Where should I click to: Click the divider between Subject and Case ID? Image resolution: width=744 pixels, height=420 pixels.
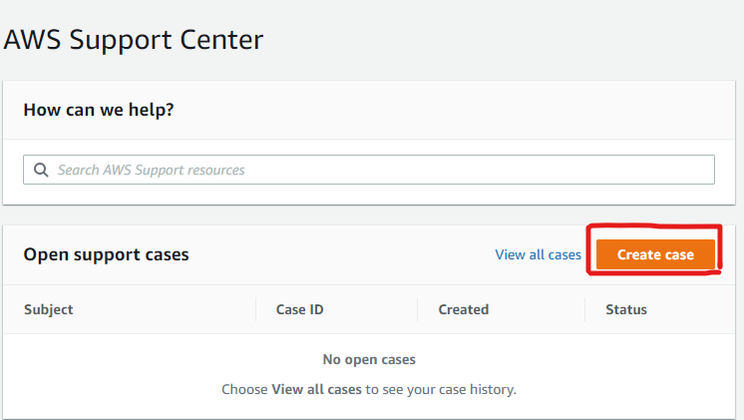[256, 309]
